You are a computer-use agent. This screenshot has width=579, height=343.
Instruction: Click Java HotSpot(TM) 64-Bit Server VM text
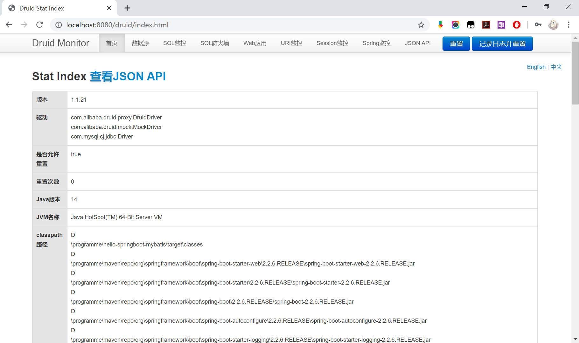point(117,217)
